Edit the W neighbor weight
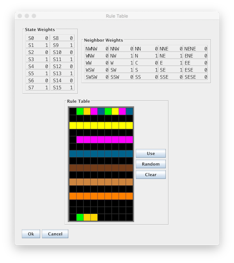 [121, 63]
